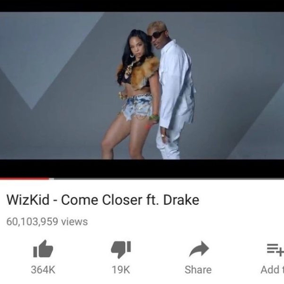The height and width of the screenshot is (284, 284).
Task: Click the light buffered segment after the red bar
Action: point(51,179)
